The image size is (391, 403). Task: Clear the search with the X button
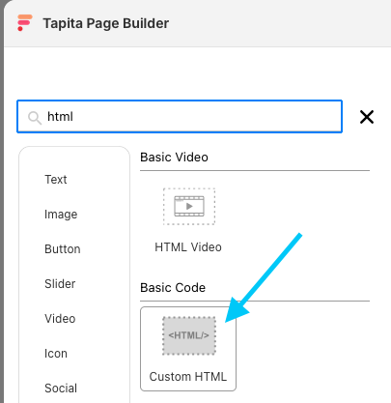367,117
